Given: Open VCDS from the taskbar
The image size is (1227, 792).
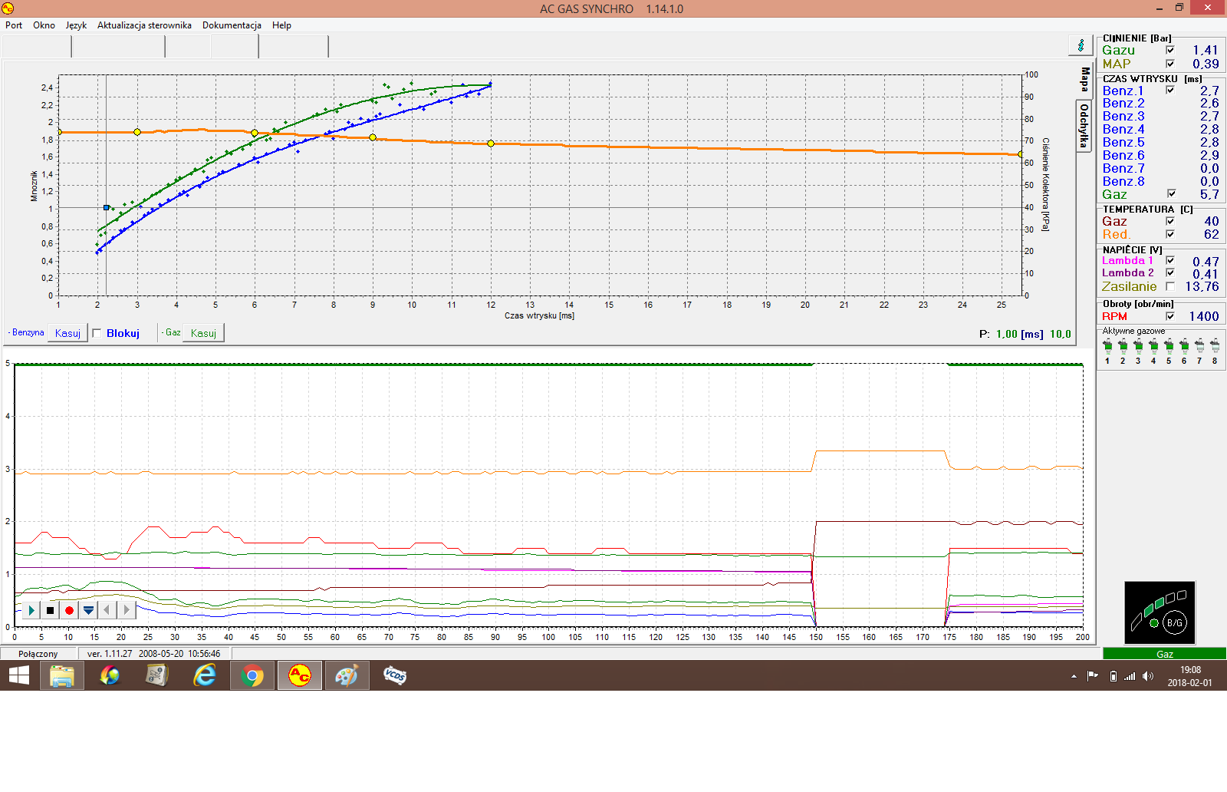Looking at the screenshot, I should [x=394, y=675].
